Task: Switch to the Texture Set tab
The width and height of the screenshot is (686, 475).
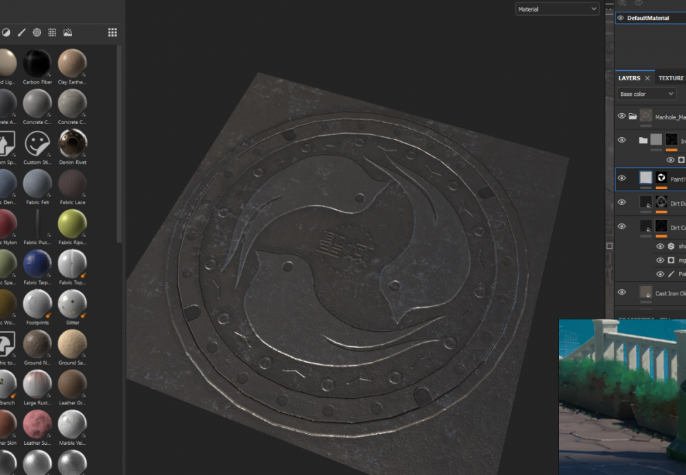Action: [671, 78]
